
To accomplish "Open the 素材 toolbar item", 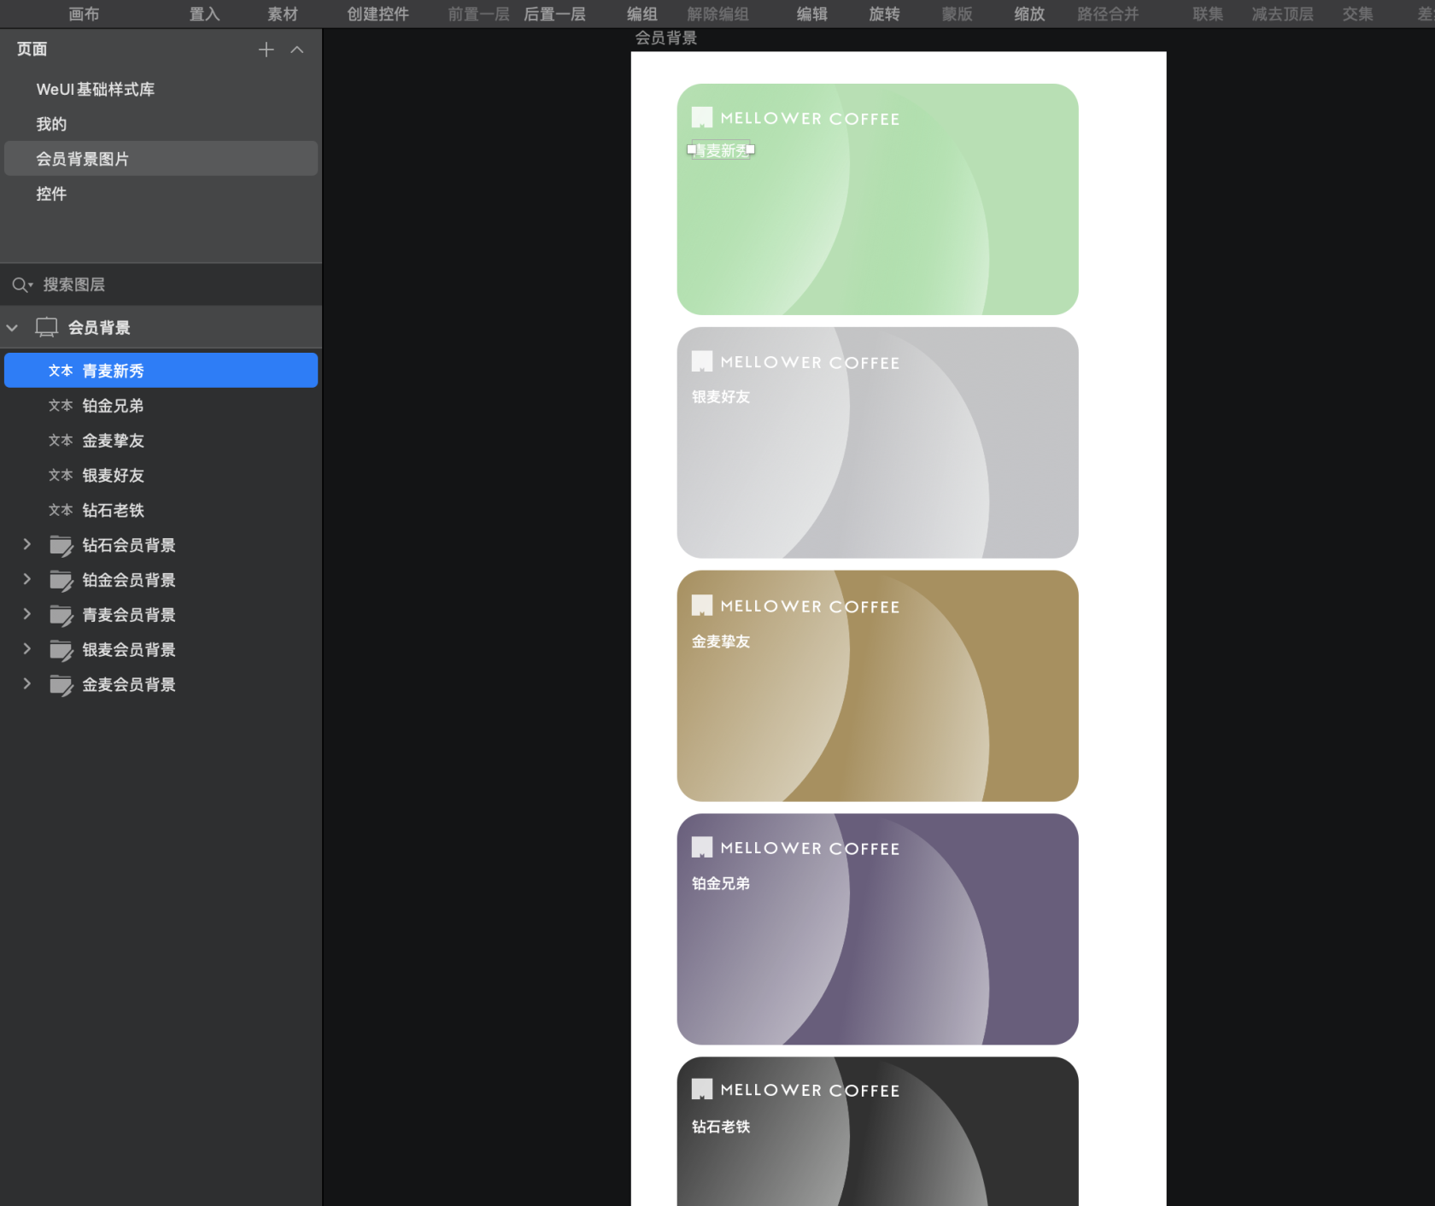I will pyautogui.click(x=283, y=14).
